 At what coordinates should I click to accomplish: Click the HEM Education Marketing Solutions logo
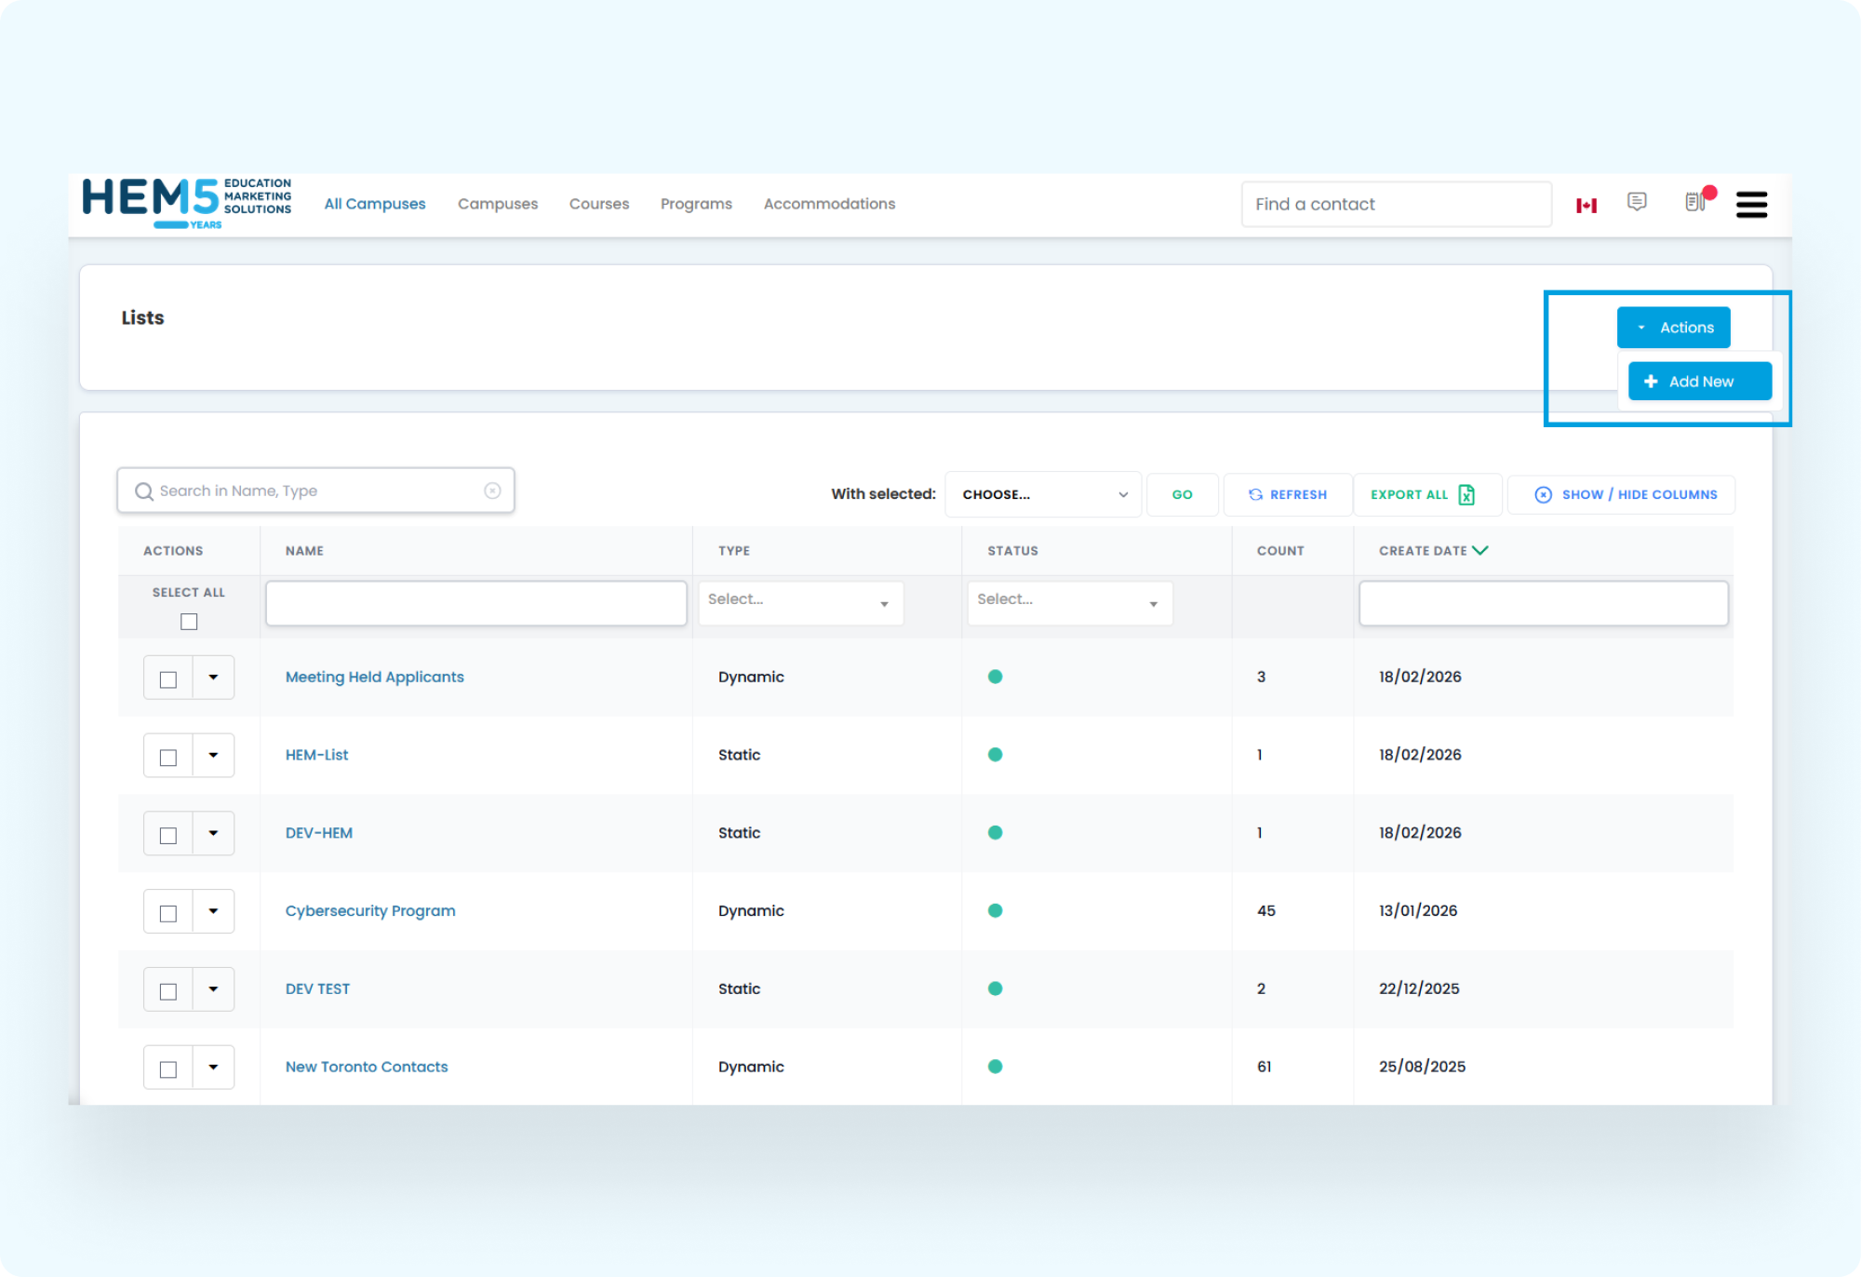[187, 202]
